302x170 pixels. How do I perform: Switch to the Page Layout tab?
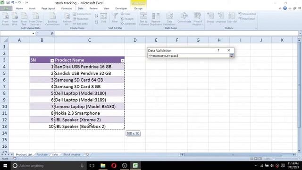tap(48, 8)
